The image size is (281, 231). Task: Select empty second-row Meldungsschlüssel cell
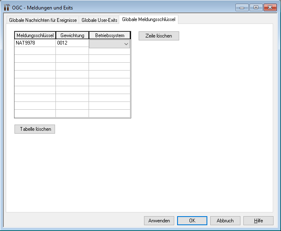(x=35, y=51)
